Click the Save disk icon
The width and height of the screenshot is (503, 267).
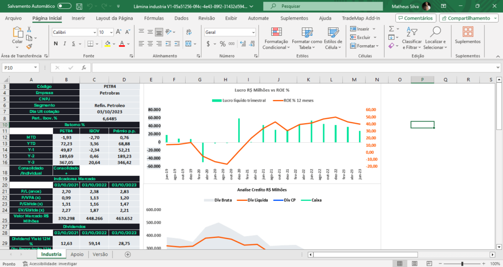pos(79,6)
